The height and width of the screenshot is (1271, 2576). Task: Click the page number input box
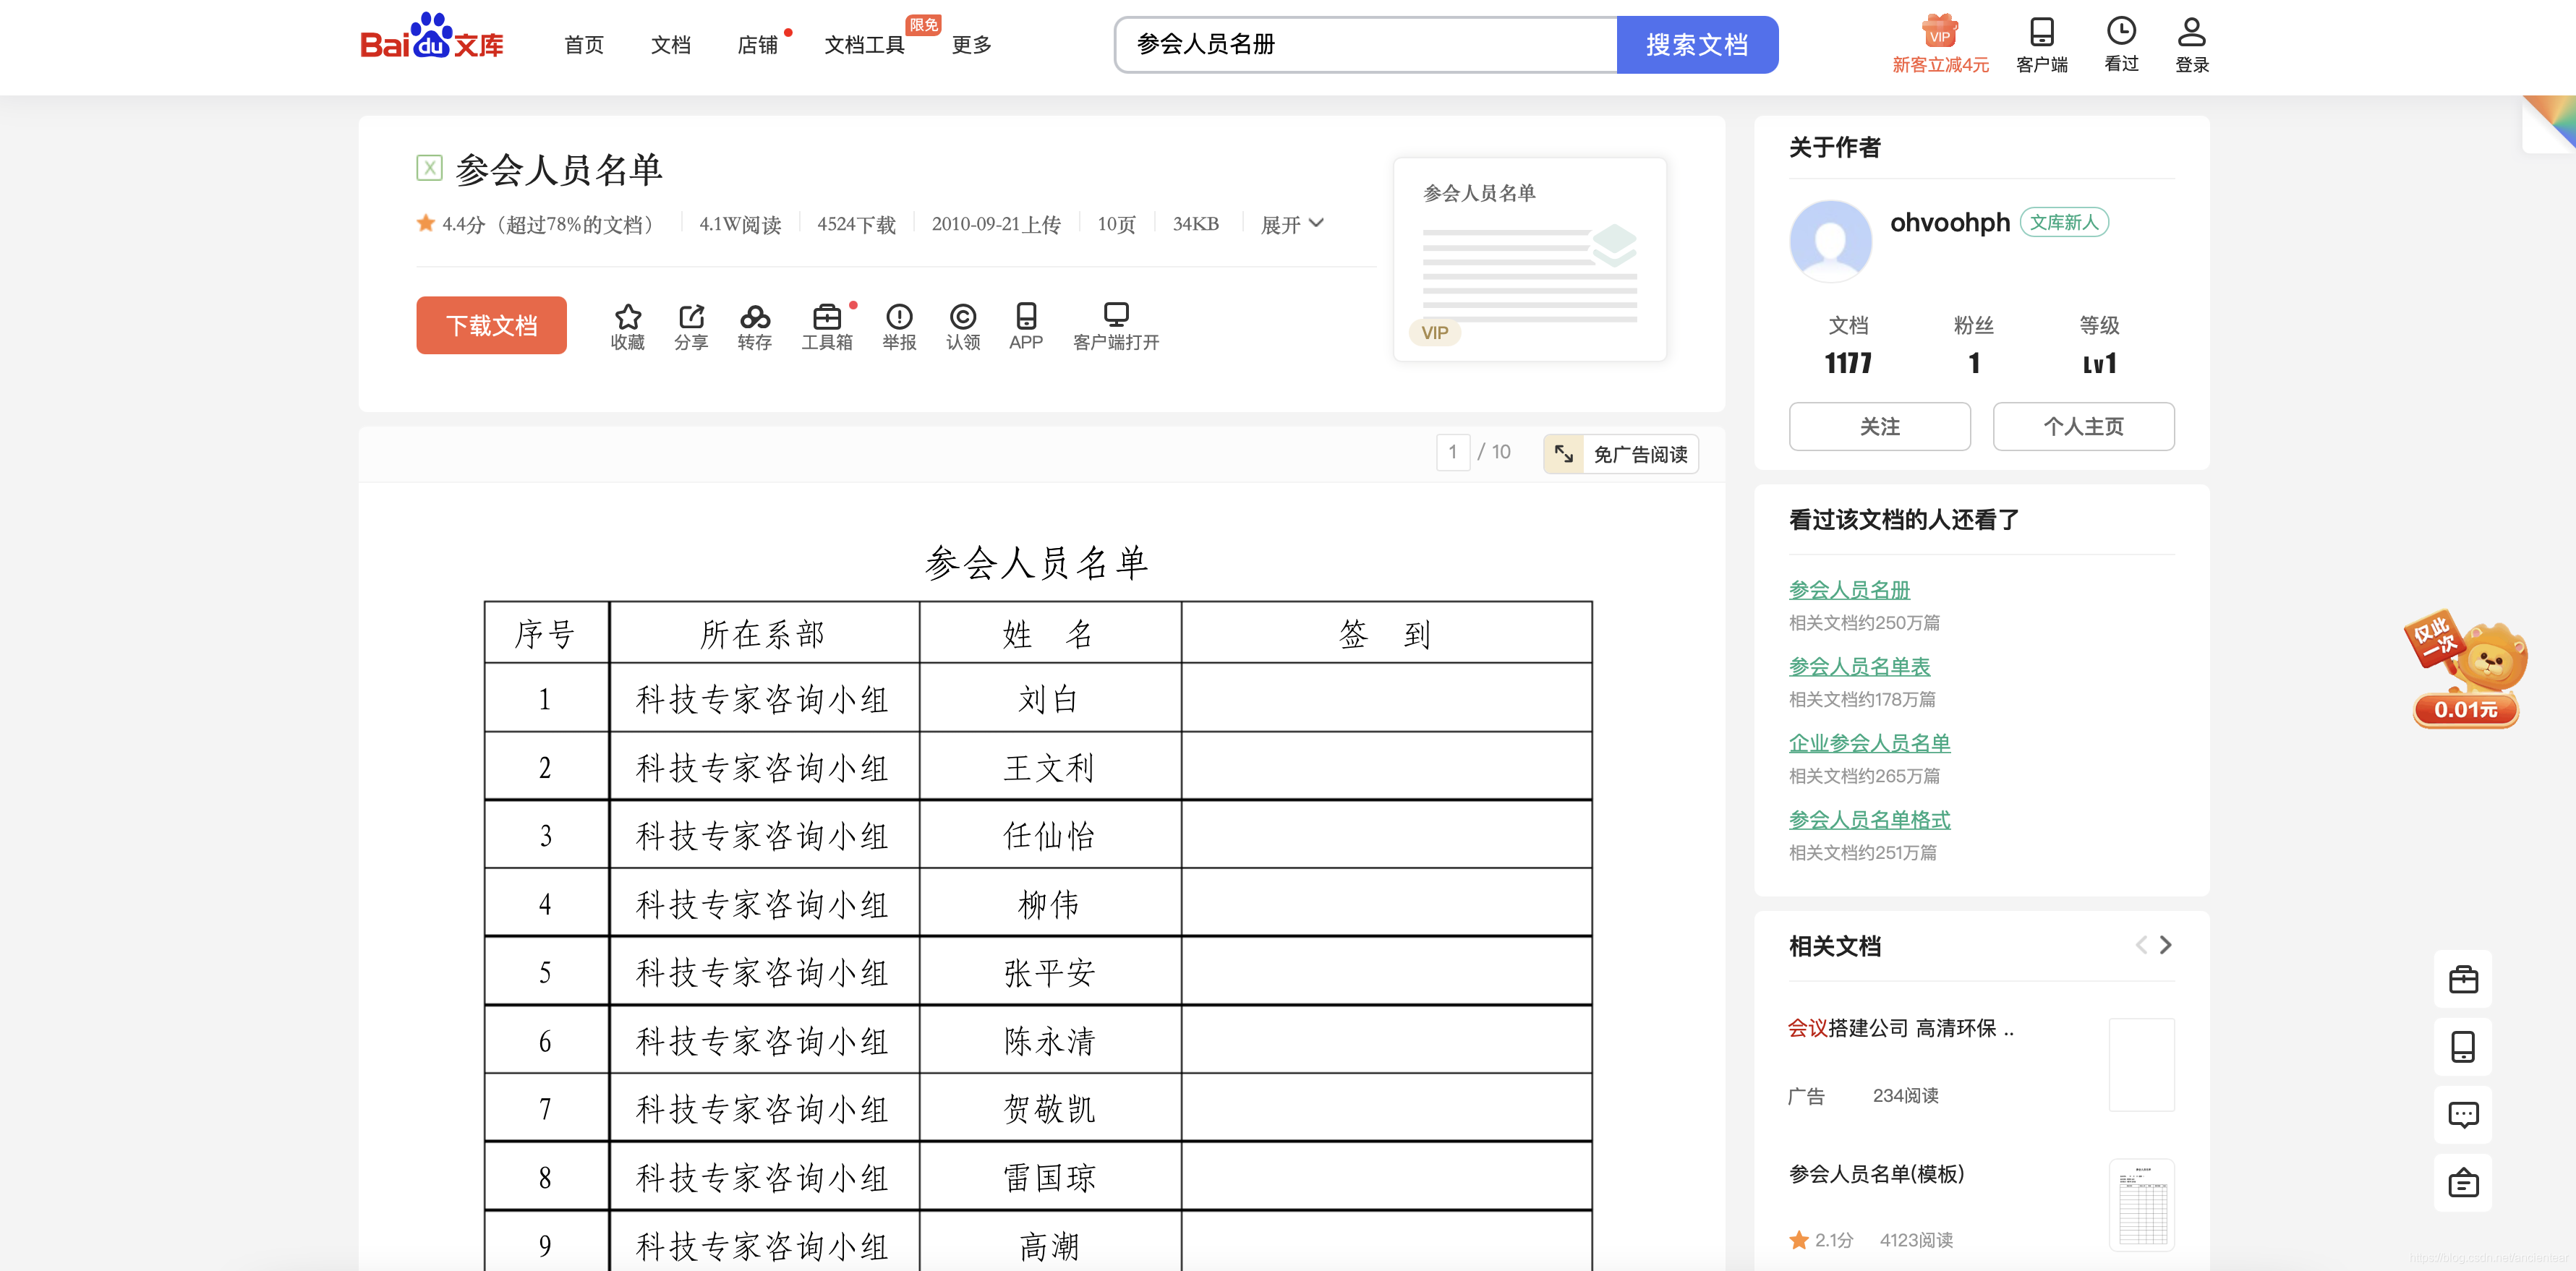click(1452, 452)
